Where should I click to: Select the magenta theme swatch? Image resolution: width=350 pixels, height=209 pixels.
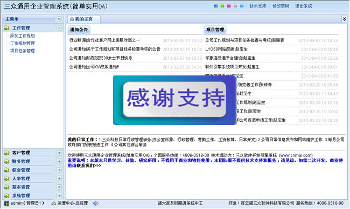coord(228,6)
